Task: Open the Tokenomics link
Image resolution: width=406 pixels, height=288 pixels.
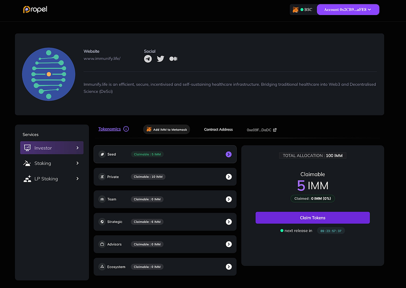Action: point(109,129)
